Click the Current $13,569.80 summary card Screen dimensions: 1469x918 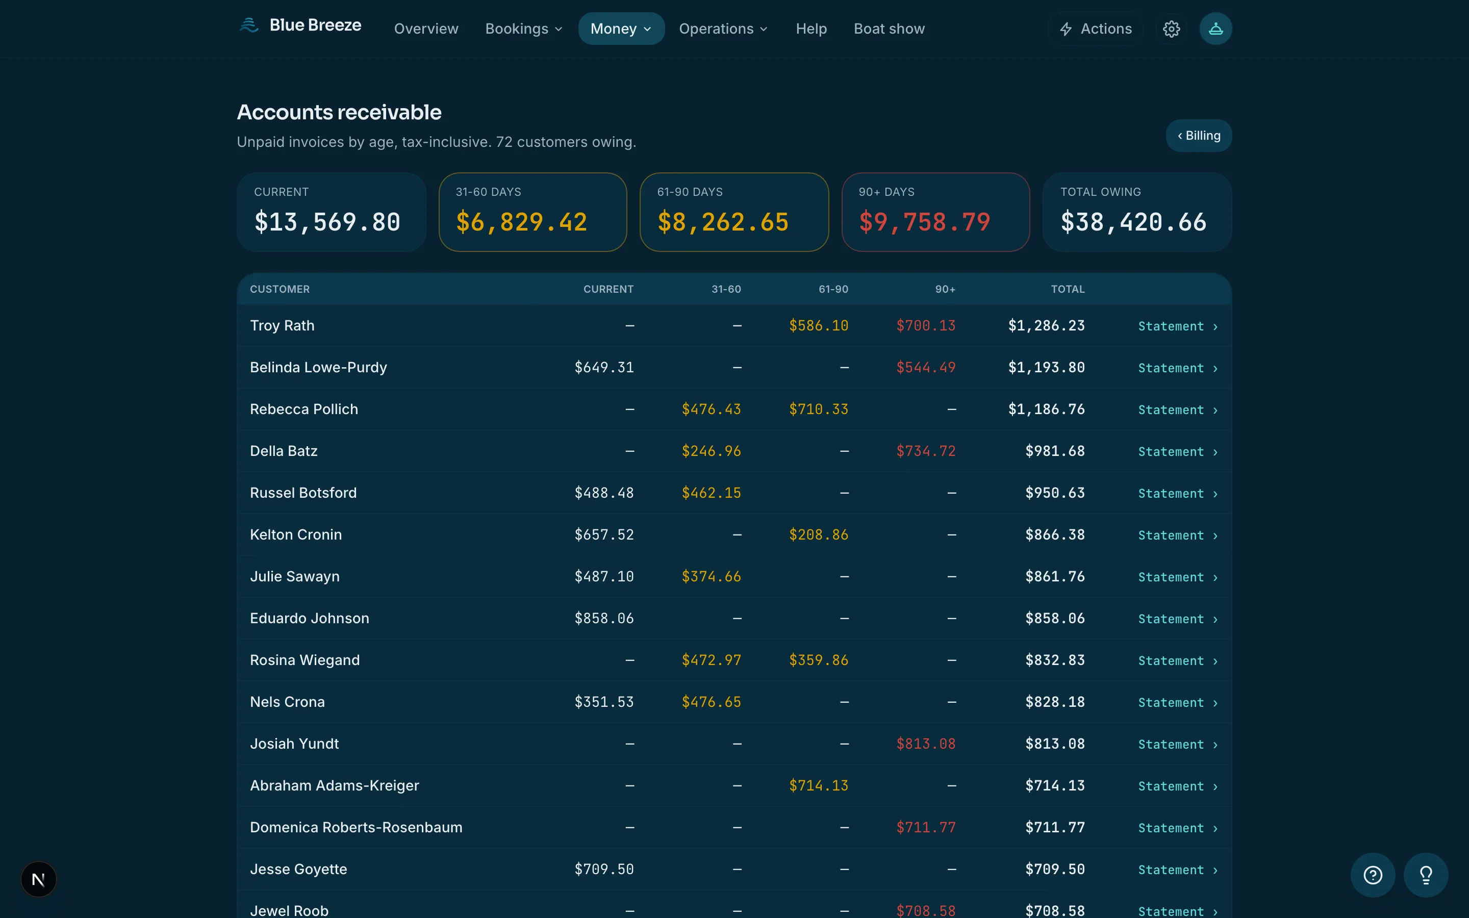(332, 212)
